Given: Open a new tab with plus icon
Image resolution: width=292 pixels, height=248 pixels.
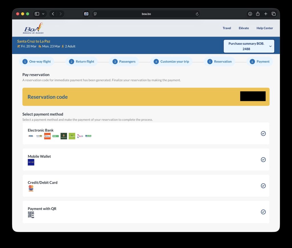Looking at the screenshot, I should coord(266,14).
